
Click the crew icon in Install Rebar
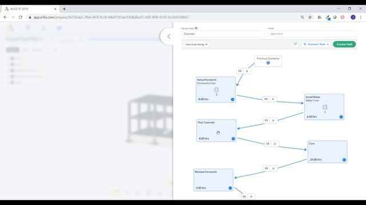(x=325, y=107)
